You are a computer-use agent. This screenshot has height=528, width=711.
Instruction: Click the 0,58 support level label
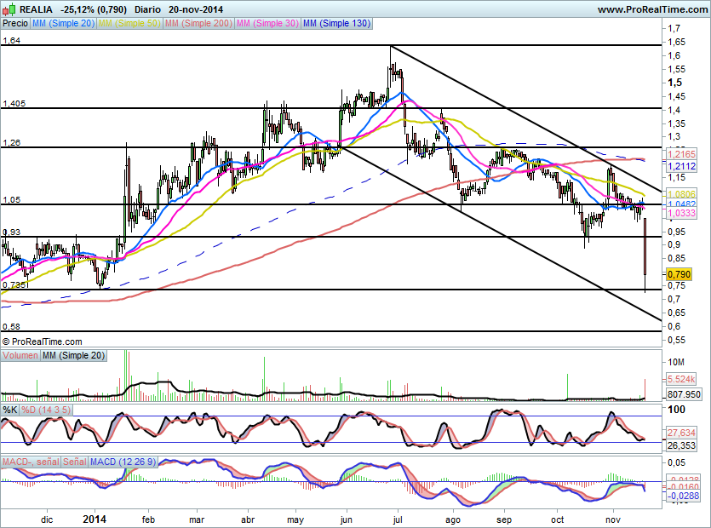(11, 326)
